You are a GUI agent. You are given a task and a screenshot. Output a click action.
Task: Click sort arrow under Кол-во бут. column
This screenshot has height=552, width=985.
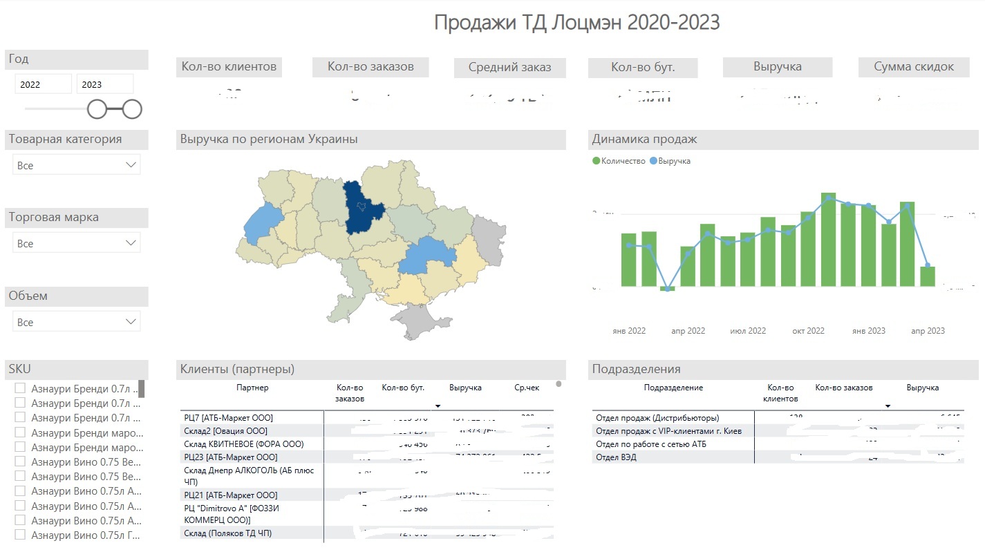coord(438,406)
